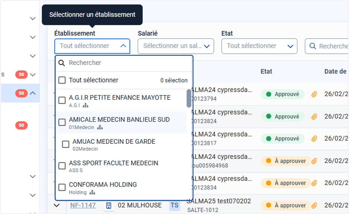This screenshot has height=214, width=349.
Task: Click the top-right Rechercher search field
Action: click(327, 46)
